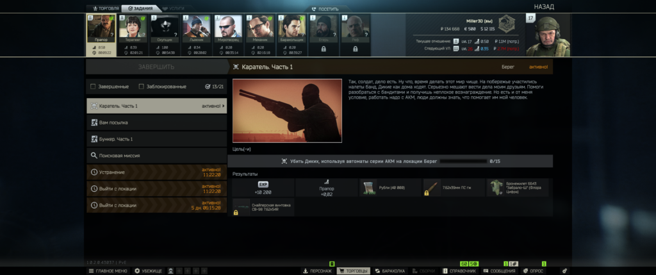
Task: Expand the Бункер. Часть 1 quest
Action: click(x=156, y=138)
